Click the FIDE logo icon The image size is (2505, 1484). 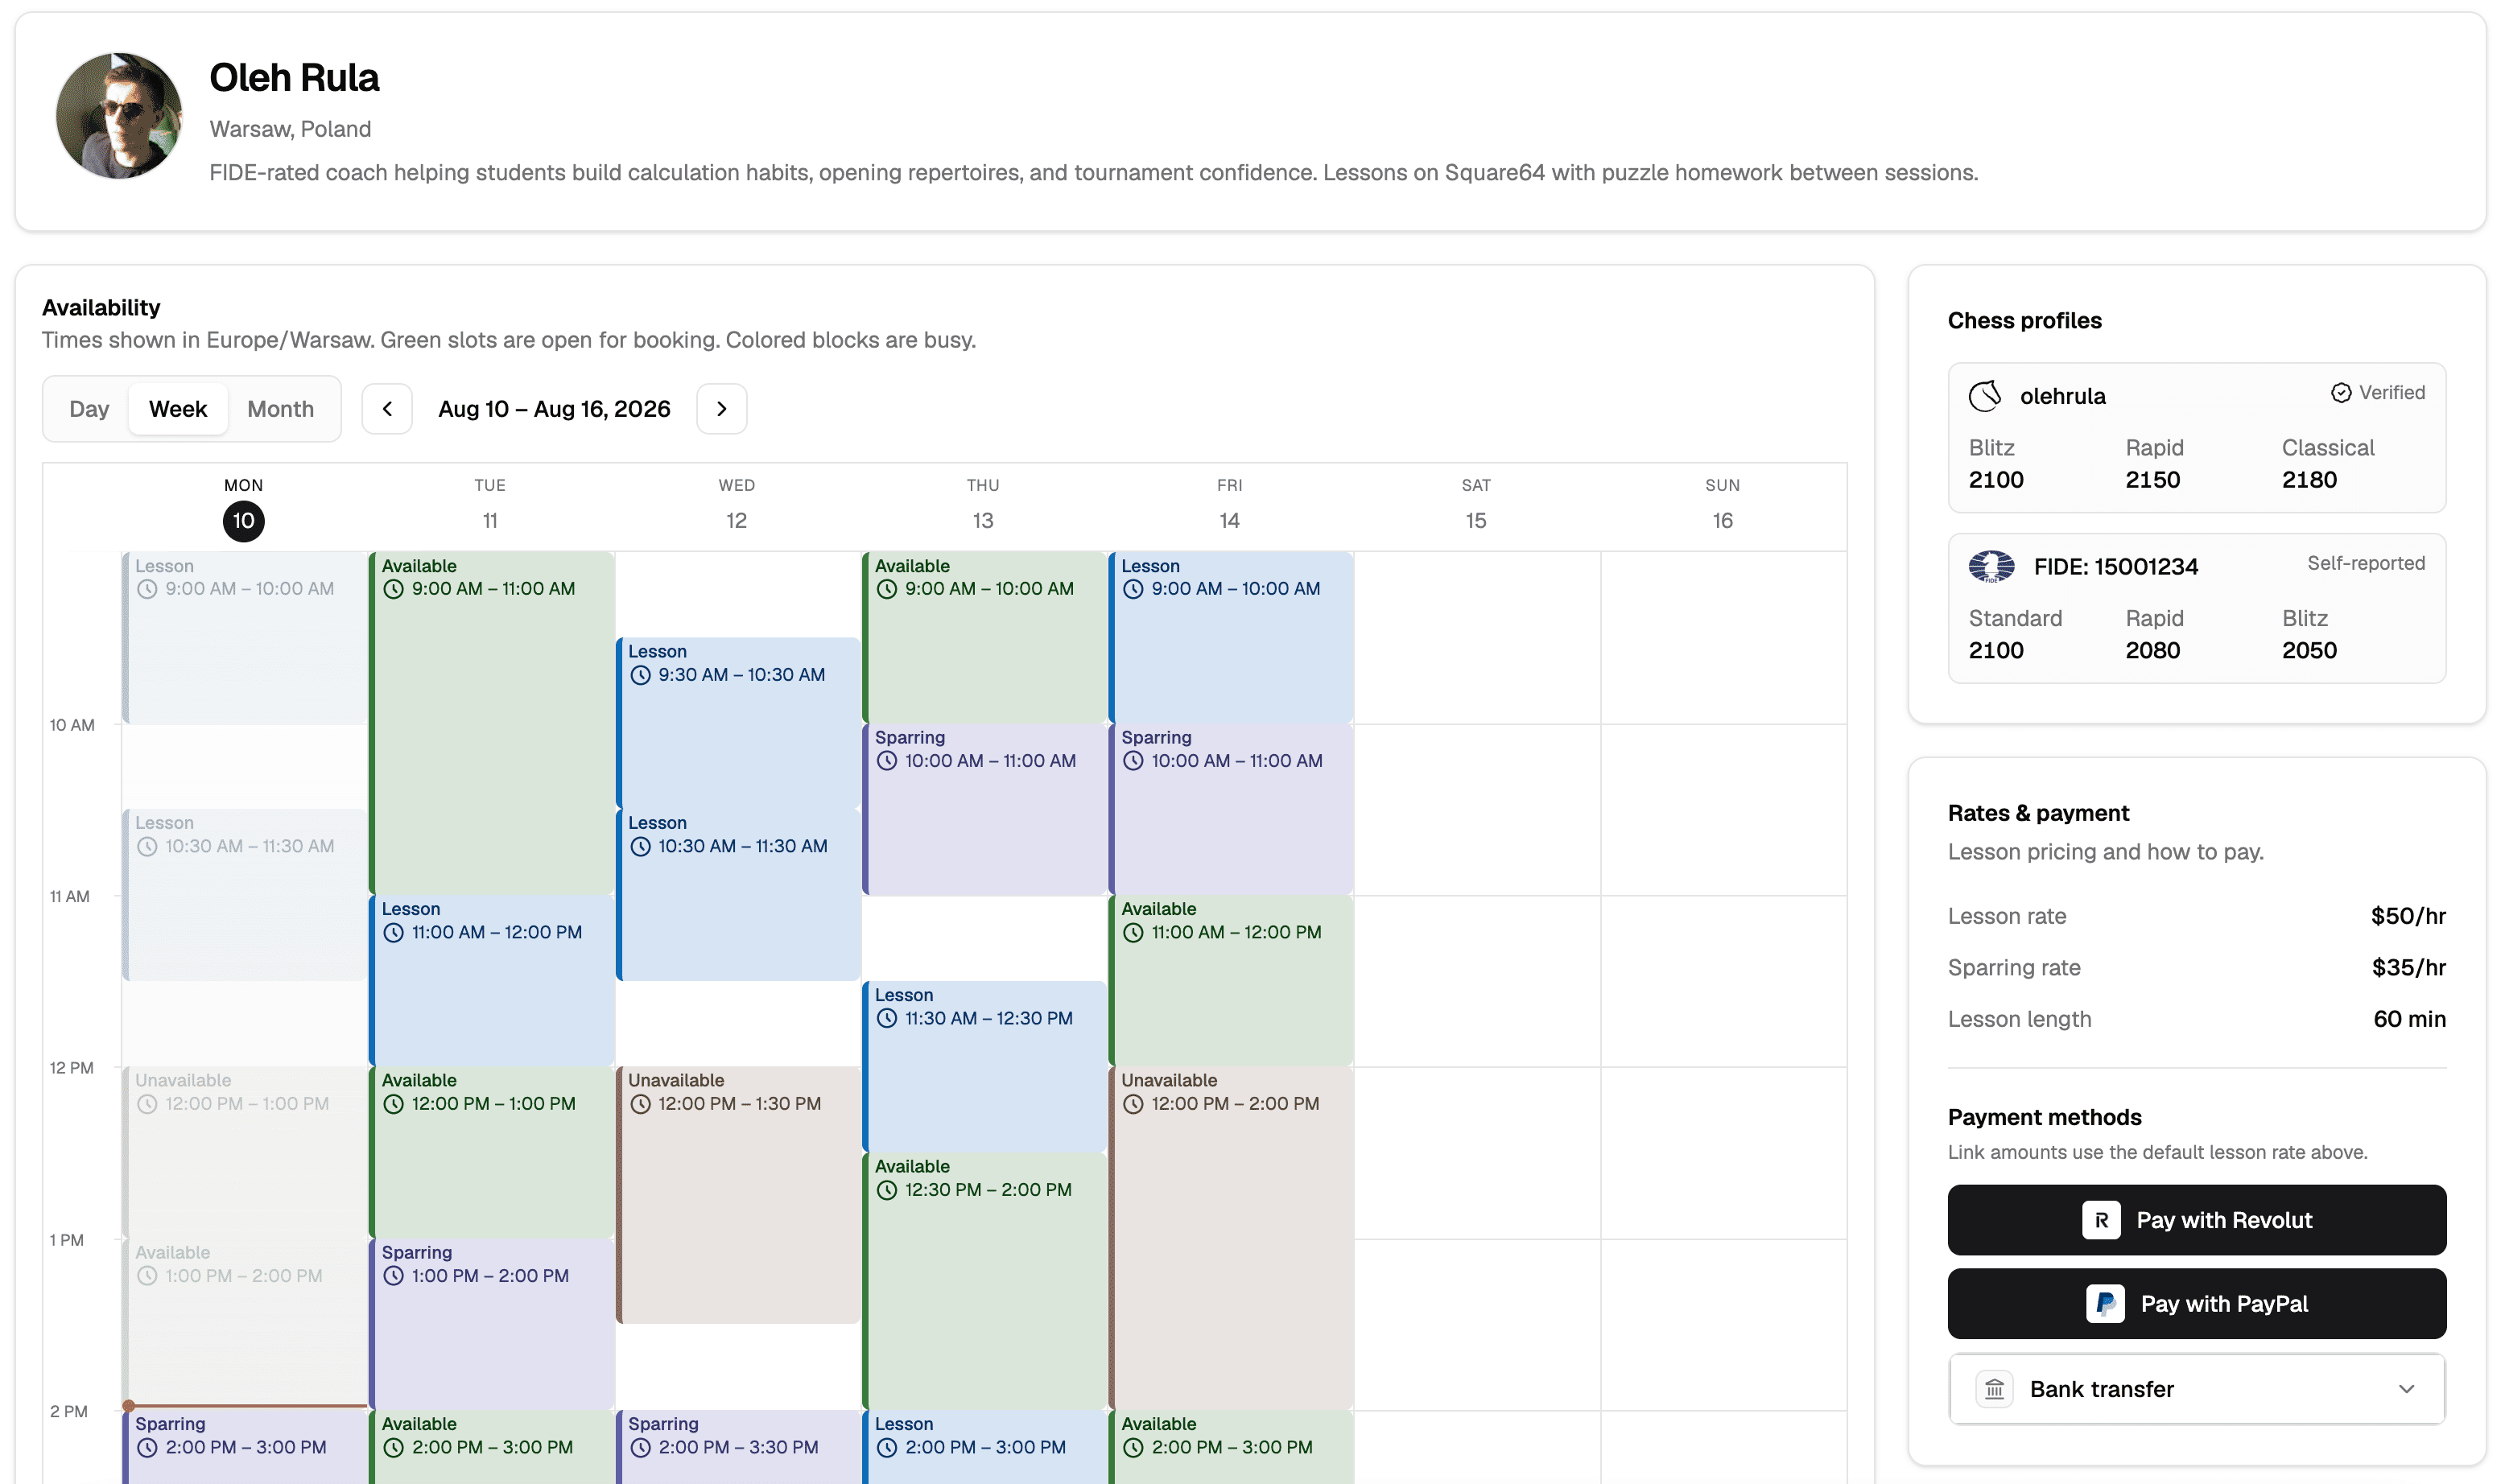coord(1991,567)
